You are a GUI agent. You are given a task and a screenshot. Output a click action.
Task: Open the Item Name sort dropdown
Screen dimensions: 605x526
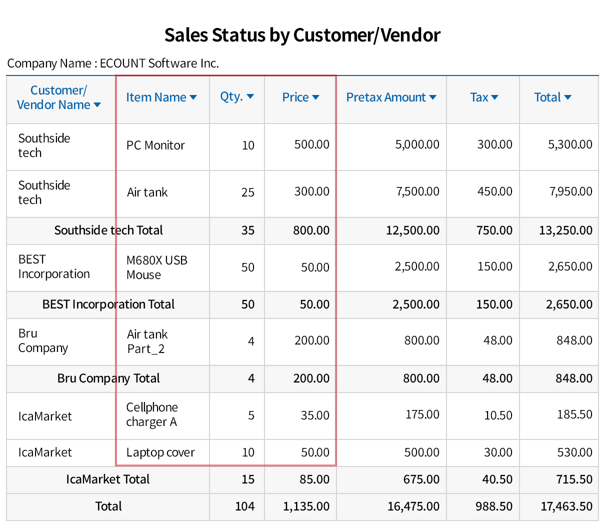193,97
